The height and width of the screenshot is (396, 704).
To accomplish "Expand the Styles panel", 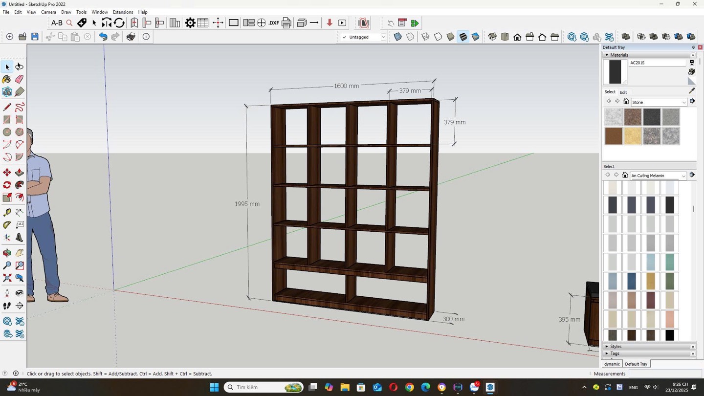I will 607,347.
